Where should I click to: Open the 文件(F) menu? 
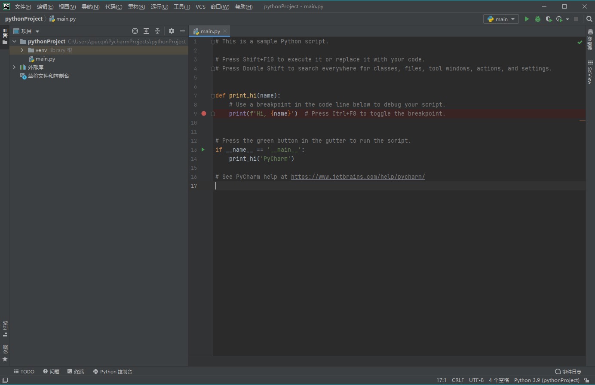click(x=23, y=6)
